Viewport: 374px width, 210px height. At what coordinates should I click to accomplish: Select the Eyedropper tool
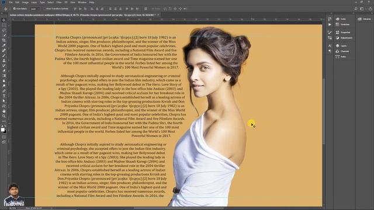pyautogui.click(x=4, y=45)
